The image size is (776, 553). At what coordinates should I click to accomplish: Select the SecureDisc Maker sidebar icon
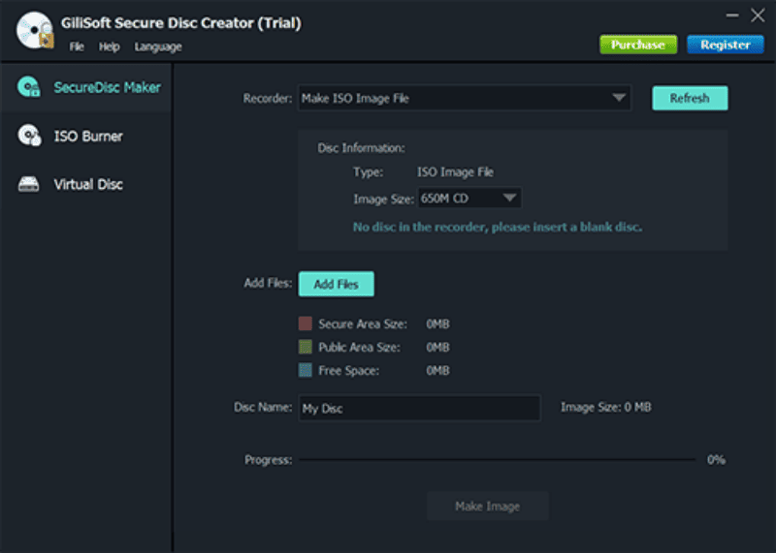click(29, 87)
